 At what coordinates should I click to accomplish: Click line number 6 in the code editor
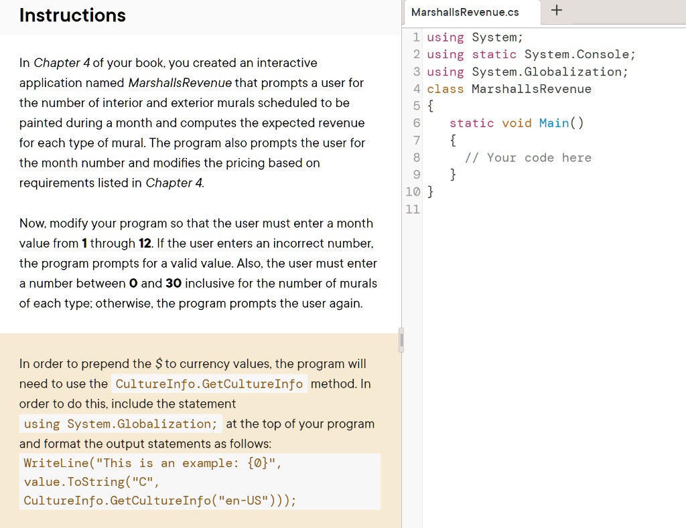[x=415, y=122]
